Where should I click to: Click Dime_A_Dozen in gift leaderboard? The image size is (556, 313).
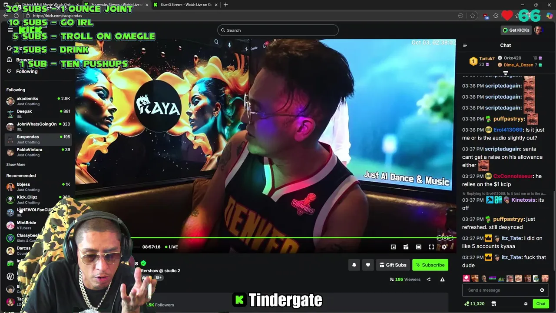coord(518,65)
